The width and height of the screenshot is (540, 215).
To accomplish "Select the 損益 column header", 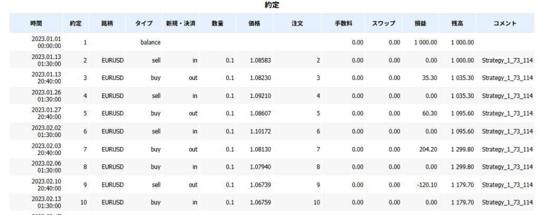I will click(421, 24).
